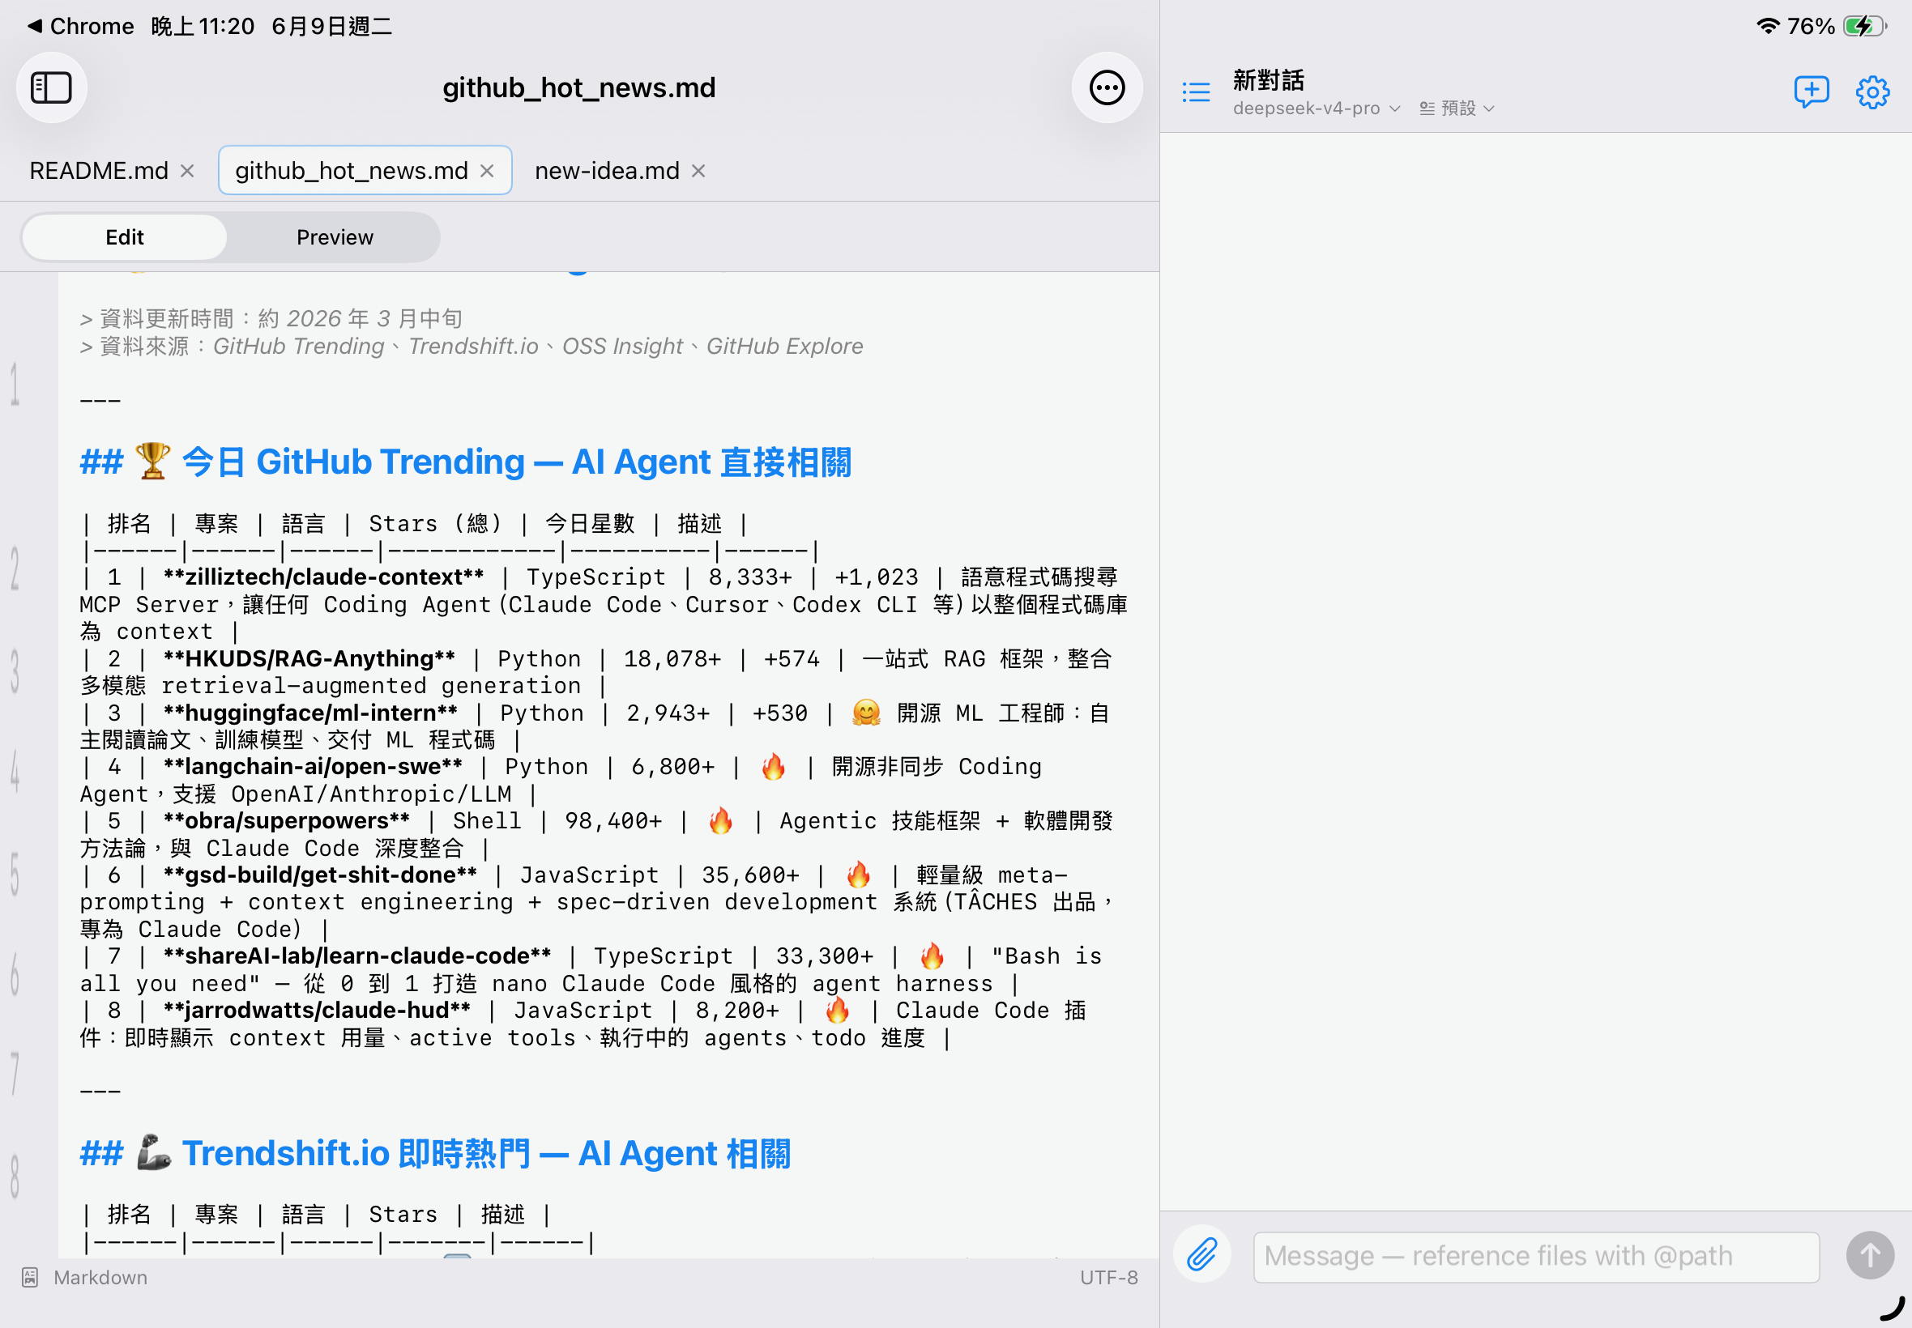Click the UTF-8 encoding label
1912x1328 pixels.
tap(1108, 1277)
